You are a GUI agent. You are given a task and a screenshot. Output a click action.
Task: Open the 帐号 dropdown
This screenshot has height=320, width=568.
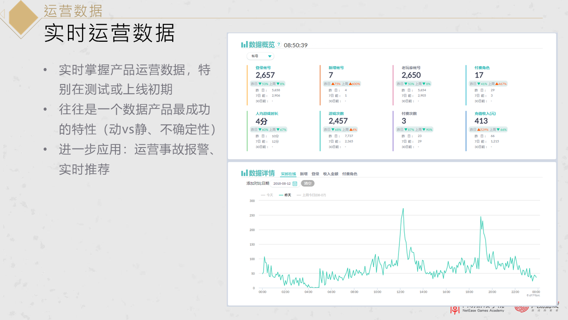pos(260,56)
